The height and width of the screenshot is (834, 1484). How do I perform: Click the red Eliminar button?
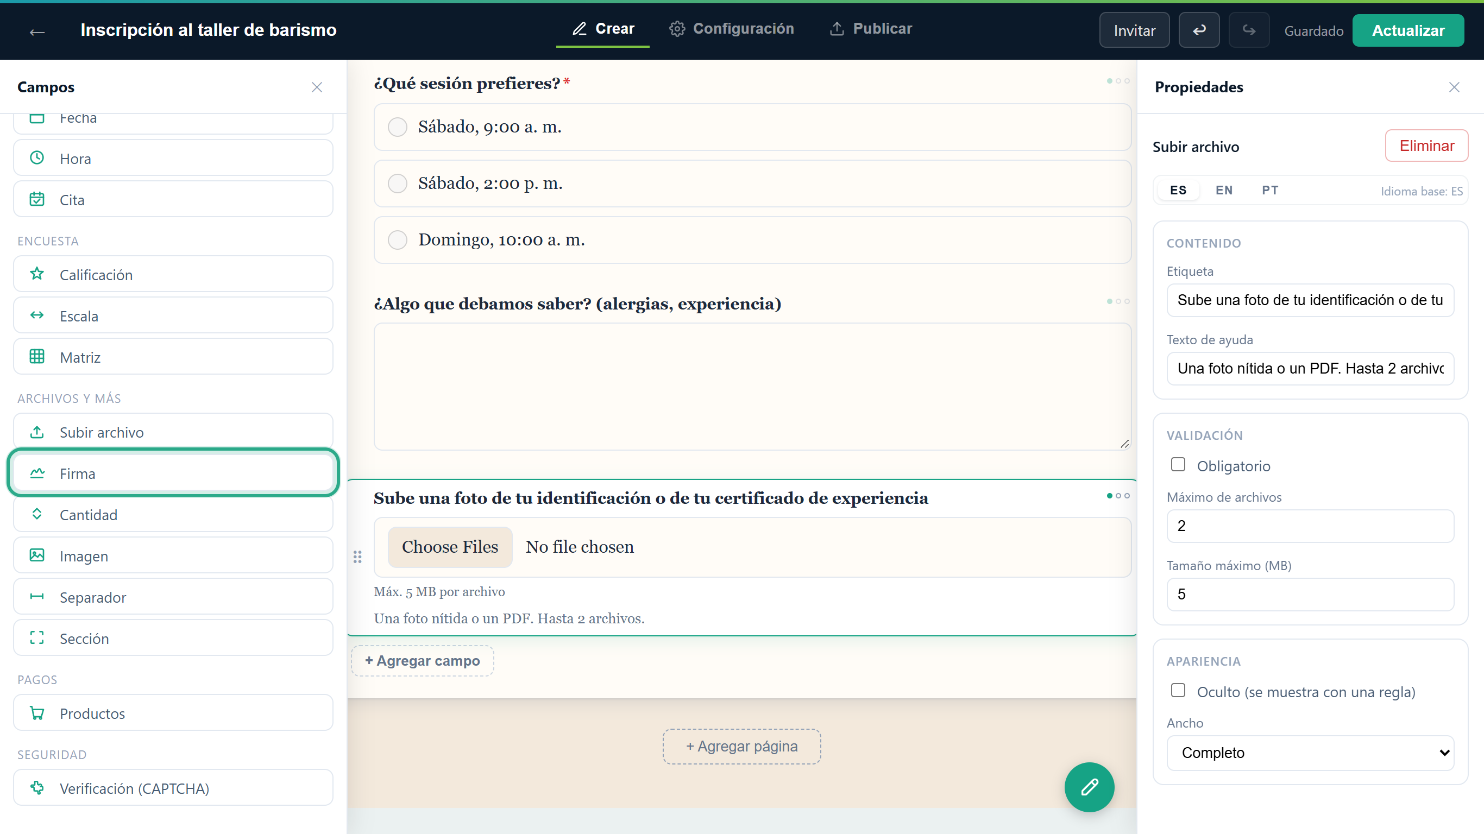coord(1426,146)
